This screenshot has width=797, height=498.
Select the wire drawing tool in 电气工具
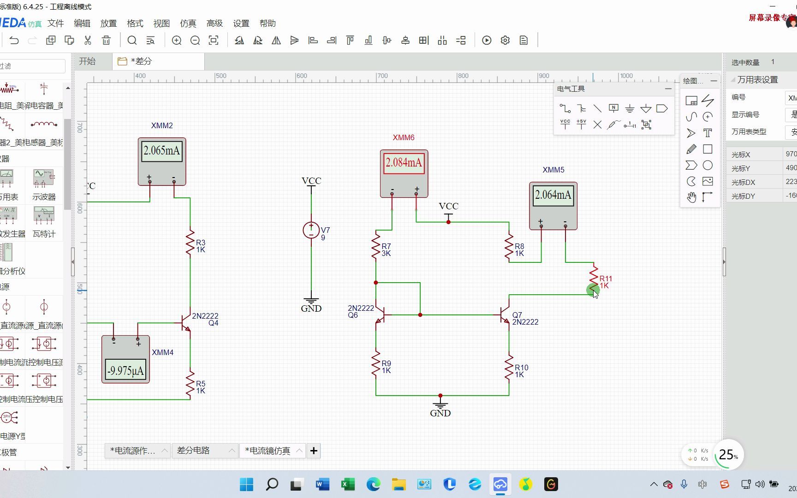[565, 109]
